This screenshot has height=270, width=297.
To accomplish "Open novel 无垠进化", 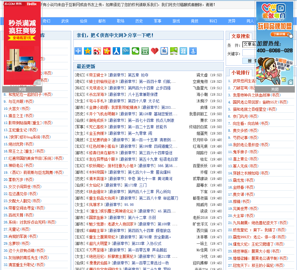I will coord(96,88).
